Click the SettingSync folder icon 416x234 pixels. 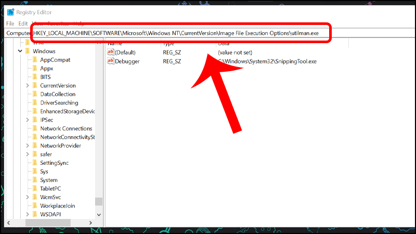pos(35,163)
